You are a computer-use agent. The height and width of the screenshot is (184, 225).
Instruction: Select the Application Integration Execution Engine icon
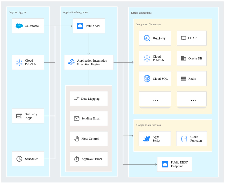(71, 62)
